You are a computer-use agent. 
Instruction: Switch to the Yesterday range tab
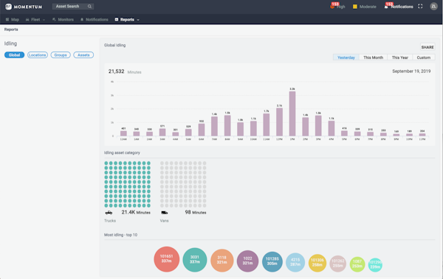coord(346,57)
